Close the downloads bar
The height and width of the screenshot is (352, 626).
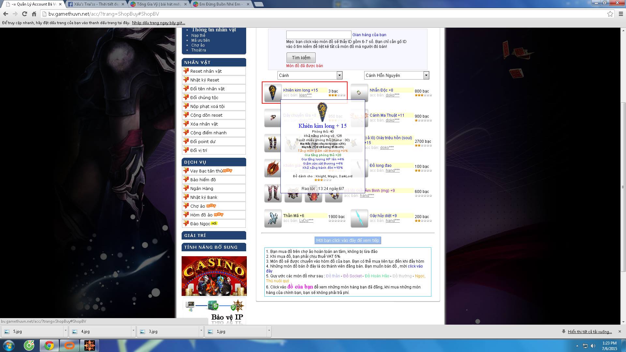(x=620, y=331)
